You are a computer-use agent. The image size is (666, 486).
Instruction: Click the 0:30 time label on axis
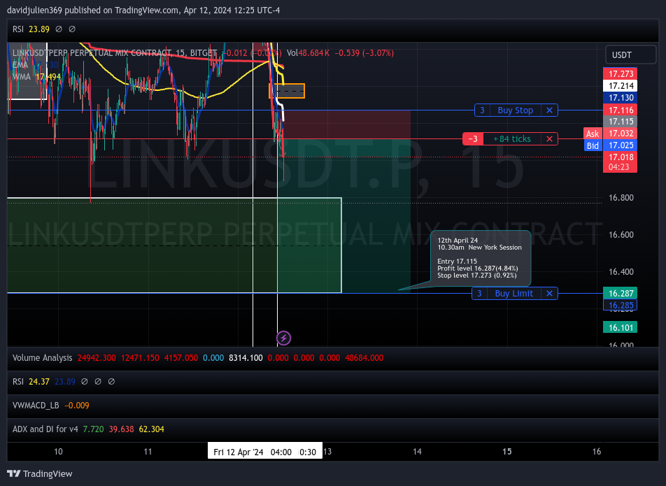[308, 452]
